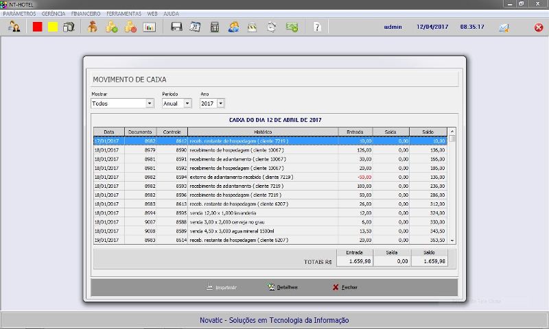Image resolution: width=549 pixels, height=329 pixels.
Task: Click the Detalhes button
Action: pyautogui.click(x=283, y=287)
